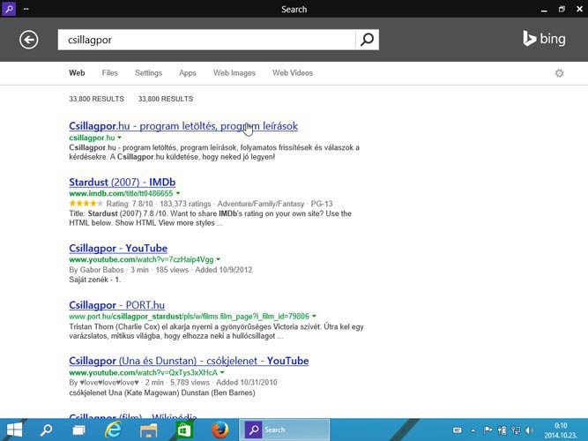The height and width of the screenshot is (441, 588).
Task: Launch Internet Explorer from taskbar
Action: 113,430
